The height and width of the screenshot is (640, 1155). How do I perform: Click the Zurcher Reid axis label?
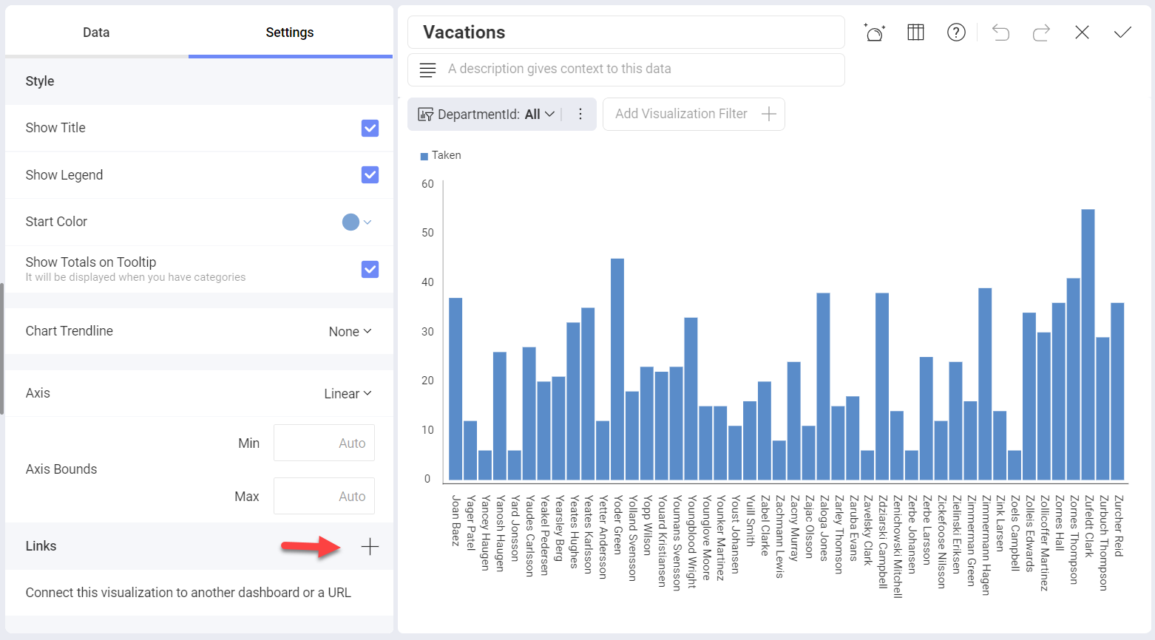(x=1118, y=525)
